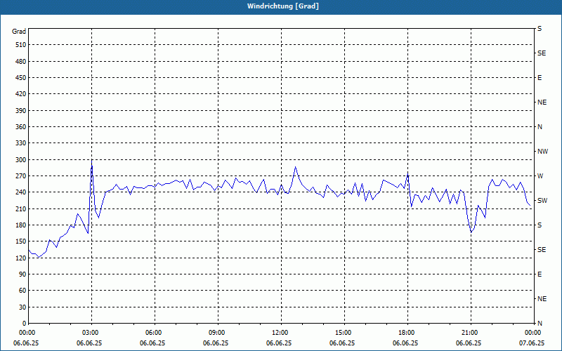Pick the 15:00 time axis label
The image size is (562, 351).
pyautogui.click(x=343, y=333)
